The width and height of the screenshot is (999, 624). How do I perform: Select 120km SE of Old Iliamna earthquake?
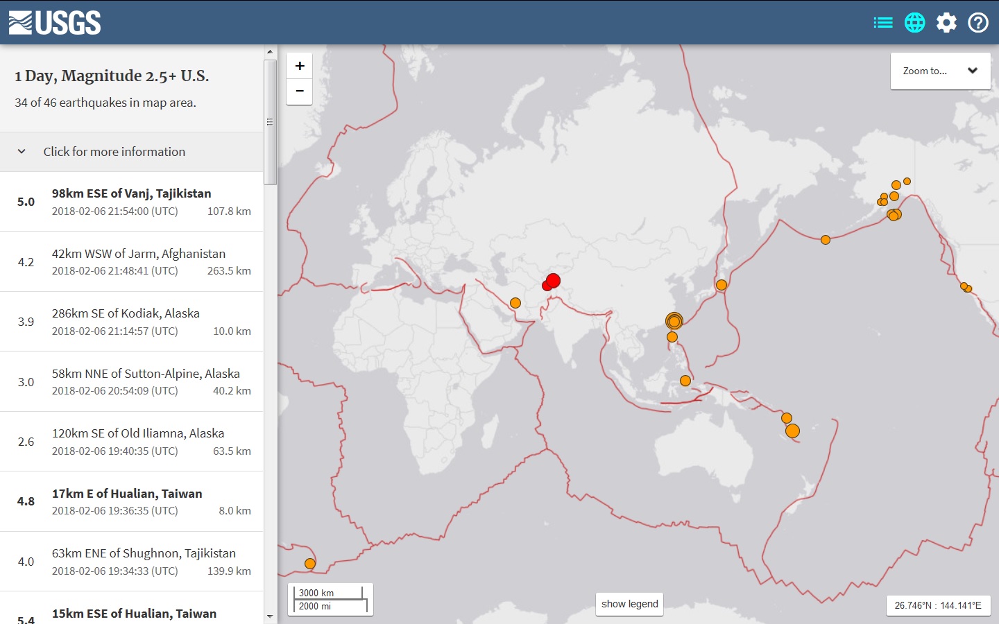132,442
